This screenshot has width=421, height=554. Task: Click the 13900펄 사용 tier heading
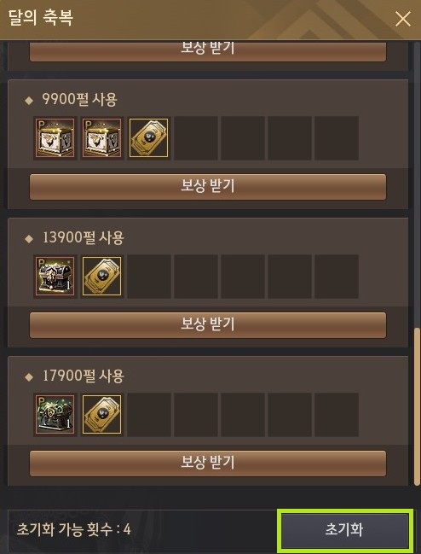tap(84, 237)
